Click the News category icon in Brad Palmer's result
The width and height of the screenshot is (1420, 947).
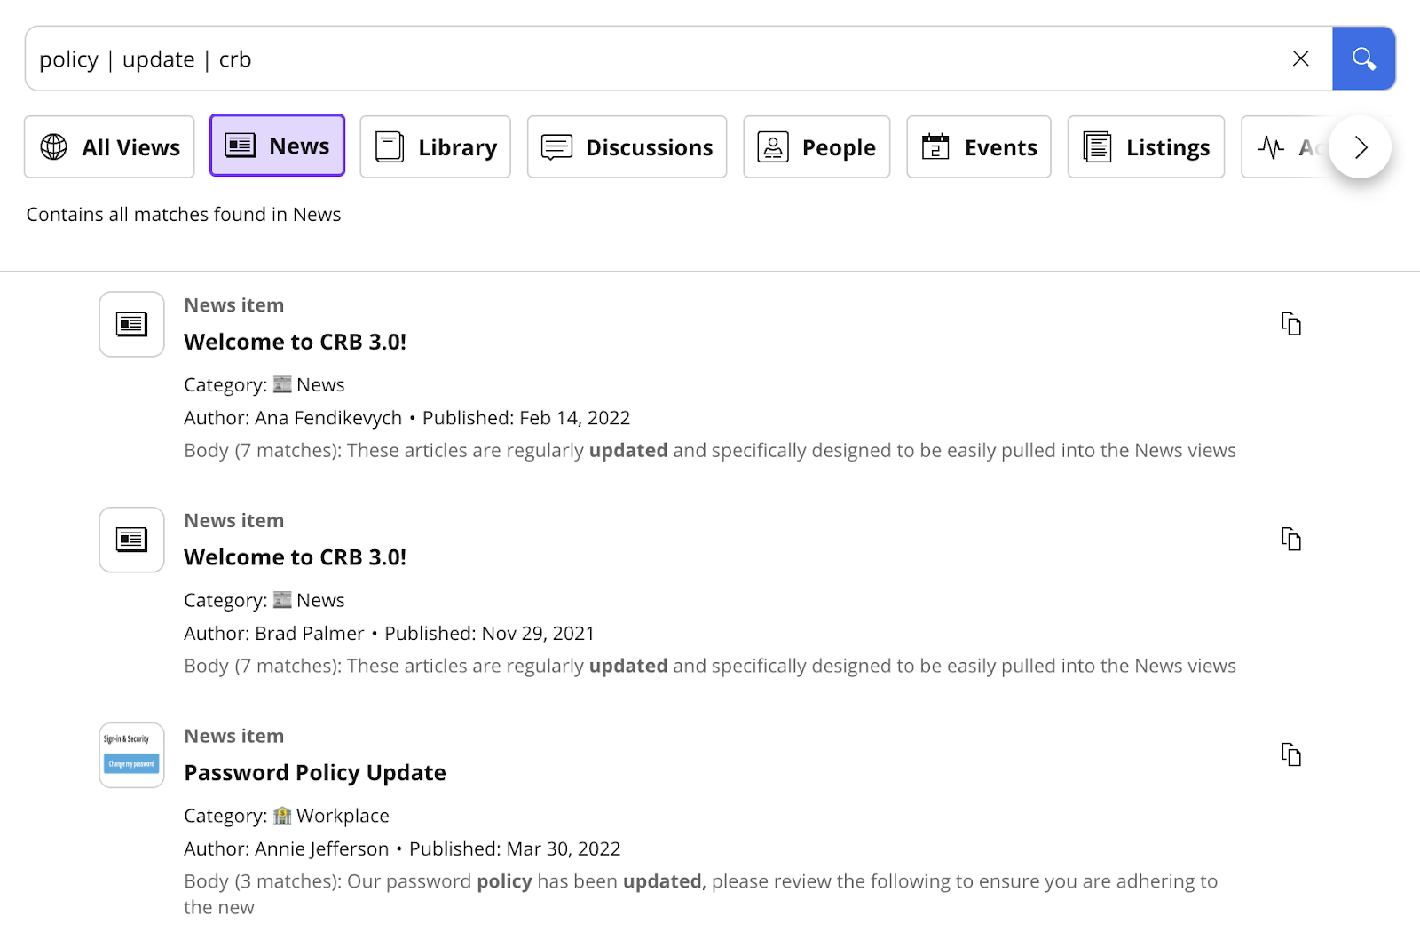click(282, 600)
